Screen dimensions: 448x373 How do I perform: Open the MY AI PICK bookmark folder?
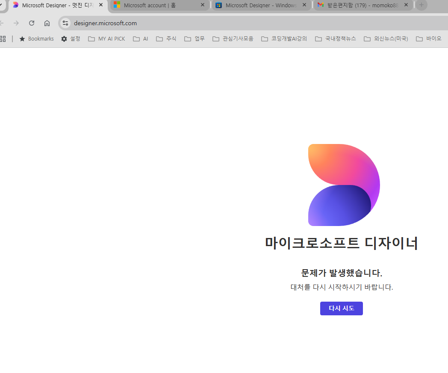tap(106, 39)
